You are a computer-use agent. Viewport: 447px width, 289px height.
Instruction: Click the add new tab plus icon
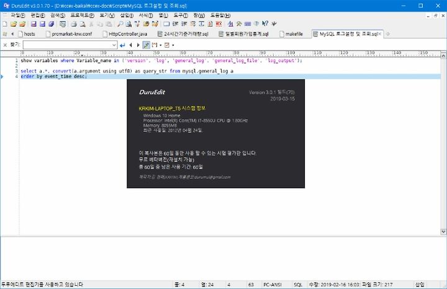(387, 34)
